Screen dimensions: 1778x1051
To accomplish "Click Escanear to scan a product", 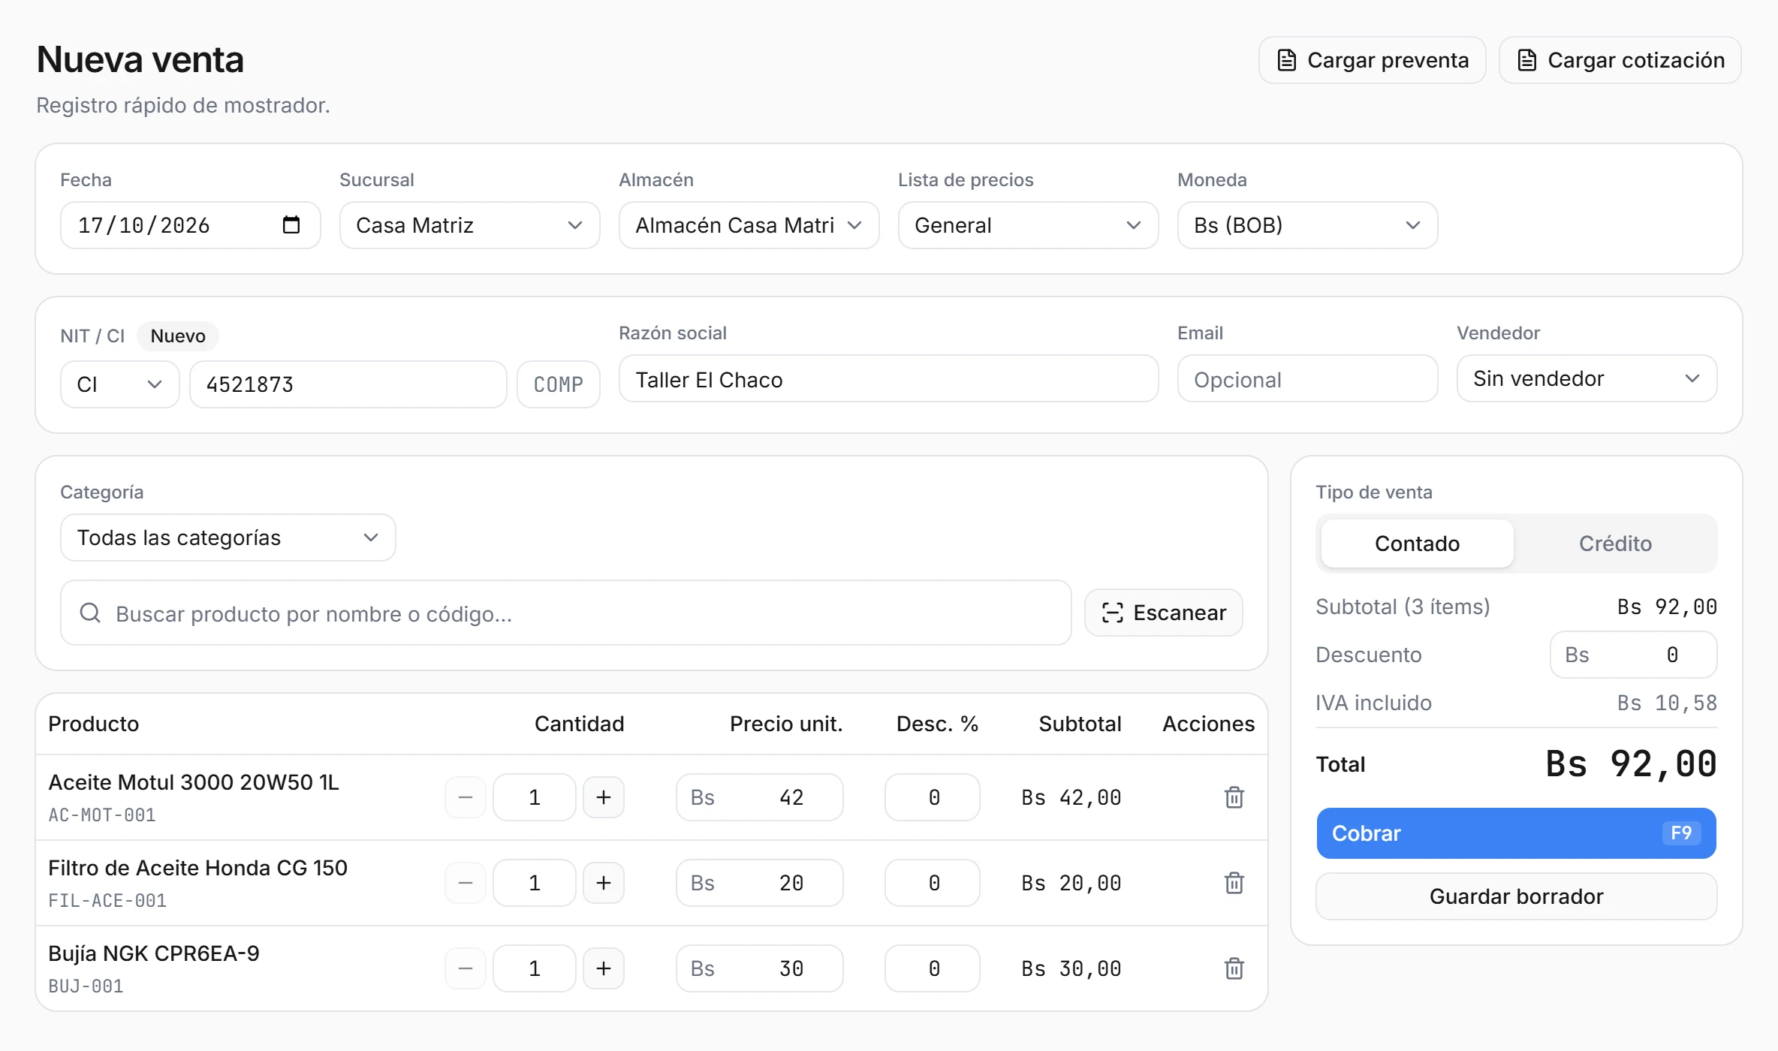I will click(x=1163, y=613).
